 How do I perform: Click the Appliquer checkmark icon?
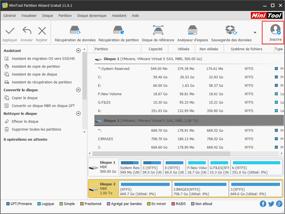pyautogui.click(x=10, y=31)
